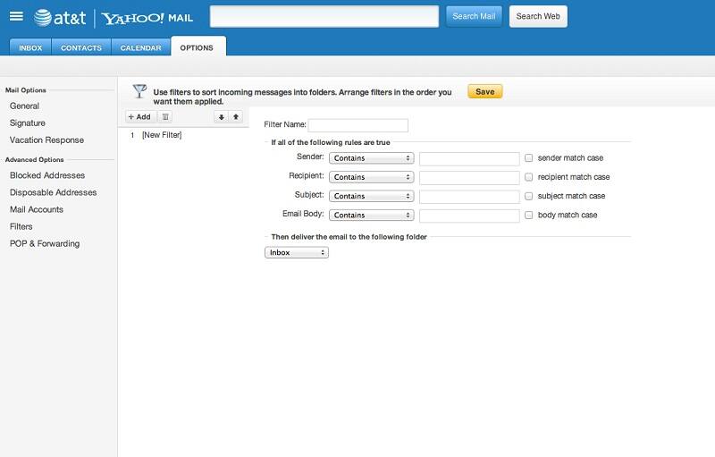
Task: Move filter down with down arrow
Action: click(221, 116)
